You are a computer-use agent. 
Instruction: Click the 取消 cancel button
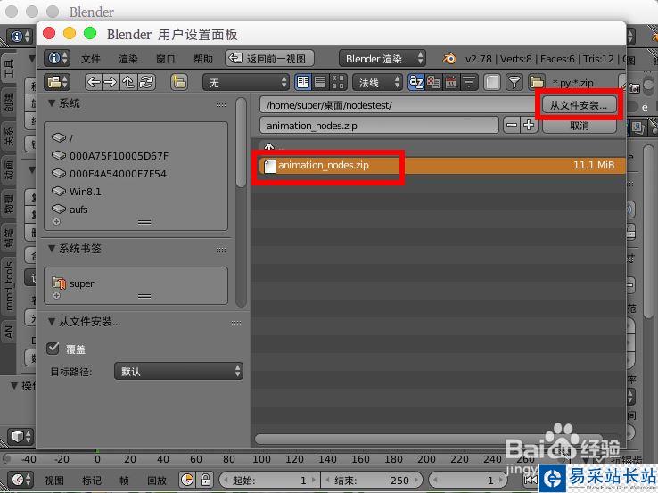click(x=580, y=125)
